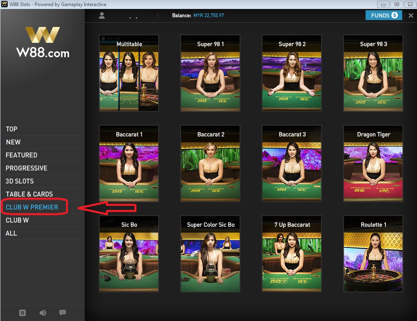Maximize the W88 Slots window
Image resolution: width=417 pixels, height=321 pixels.
[x=397, y=4]
